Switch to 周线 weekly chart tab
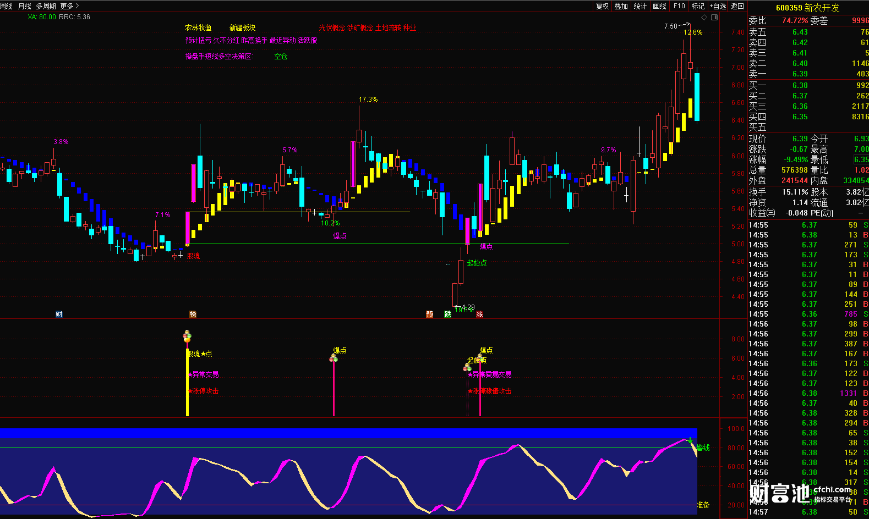Viewport: 869px width, 519px height. click(x=6, y=6)
